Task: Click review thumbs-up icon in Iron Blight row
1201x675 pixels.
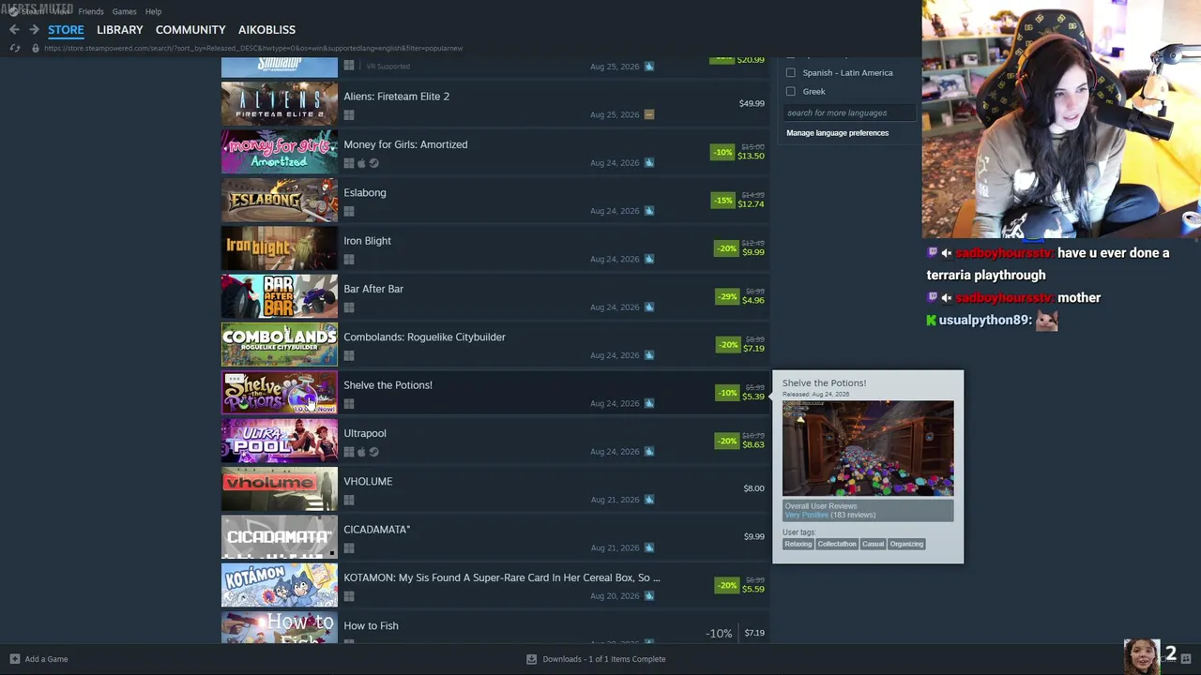Action: point(648,259)
